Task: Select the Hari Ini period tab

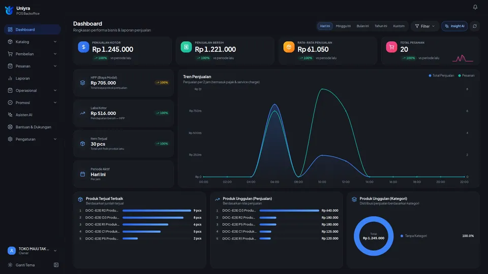Action: pyautogui.click(x=325, y=26)
